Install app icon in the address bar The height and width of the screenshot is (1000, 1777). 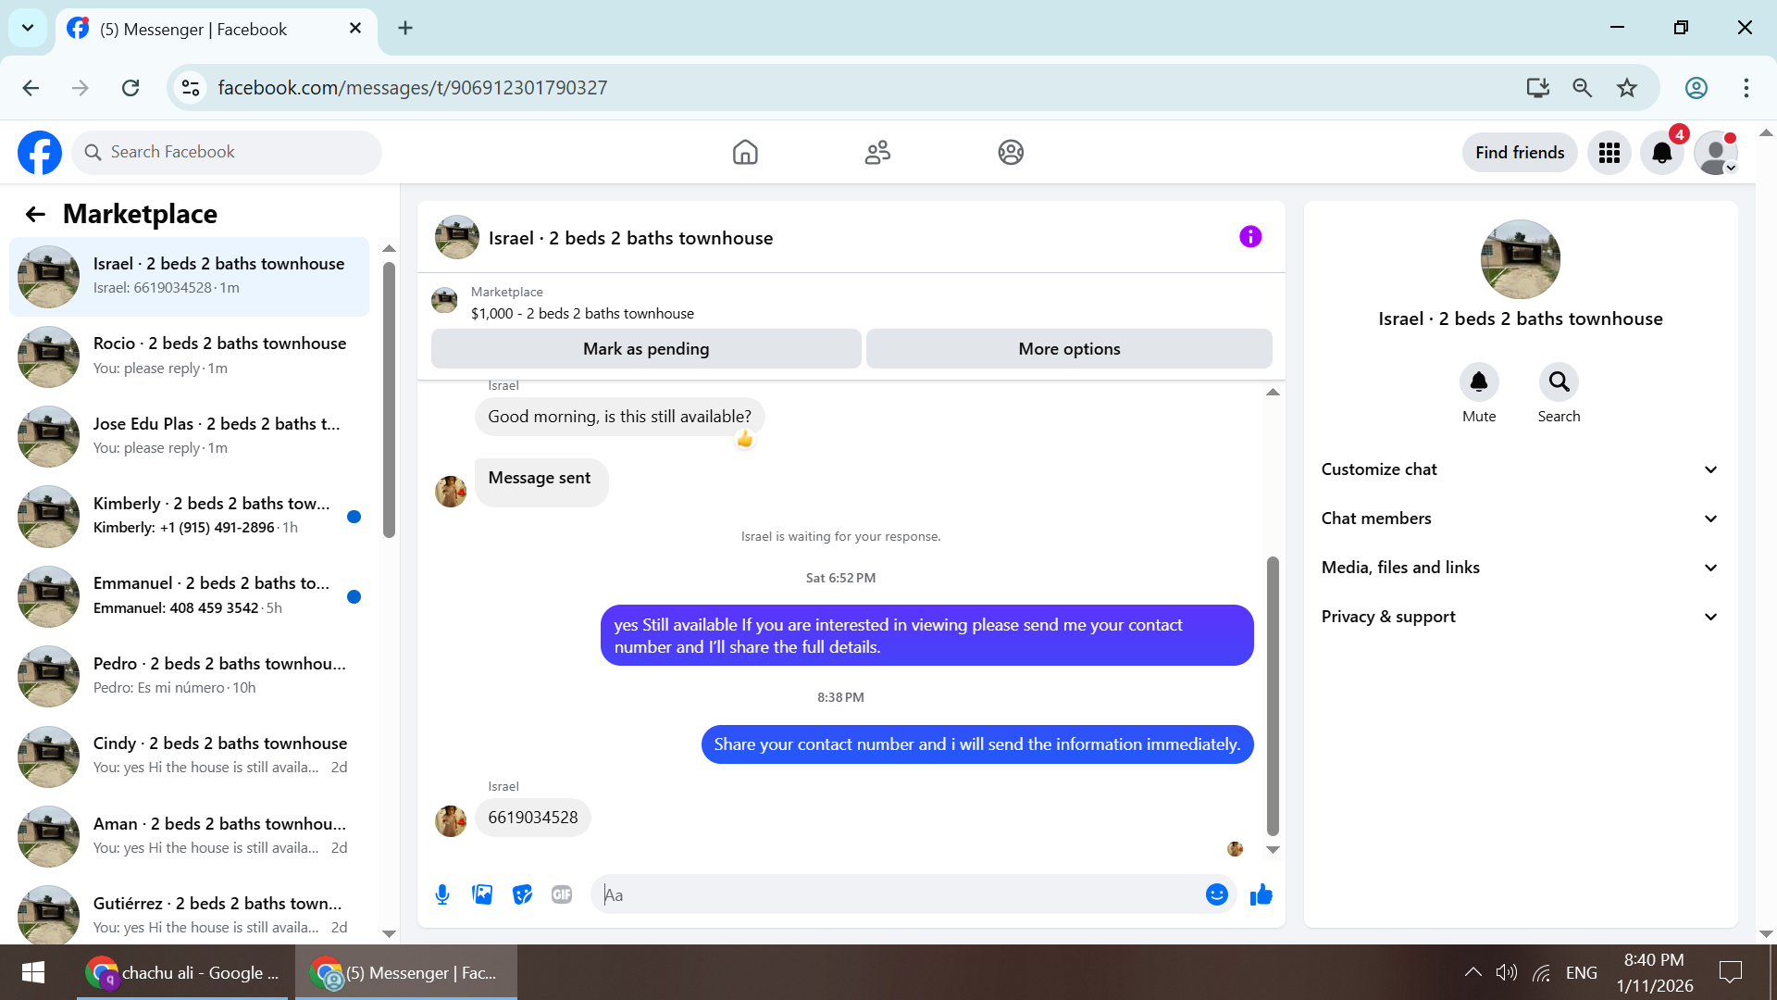pos(1538,88)
